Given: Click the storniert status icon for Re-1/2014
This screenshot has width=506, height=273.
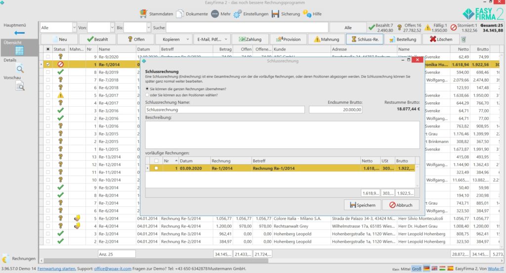Looking at the screenshot, I should 60,64.
